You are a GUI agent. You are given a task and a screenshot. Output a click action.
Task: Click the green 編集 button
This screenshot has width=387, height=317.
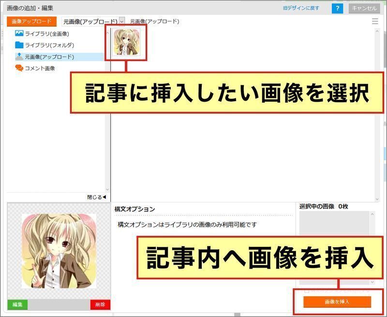coord(17,304)
